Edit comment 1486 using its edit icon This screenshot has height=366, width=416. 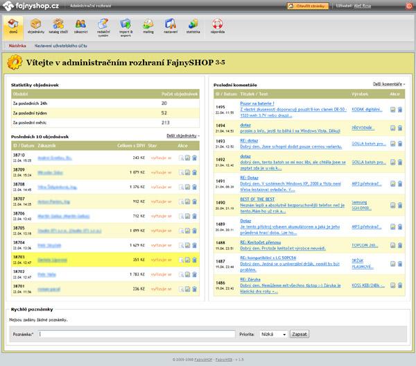click(x=393, y=285)
